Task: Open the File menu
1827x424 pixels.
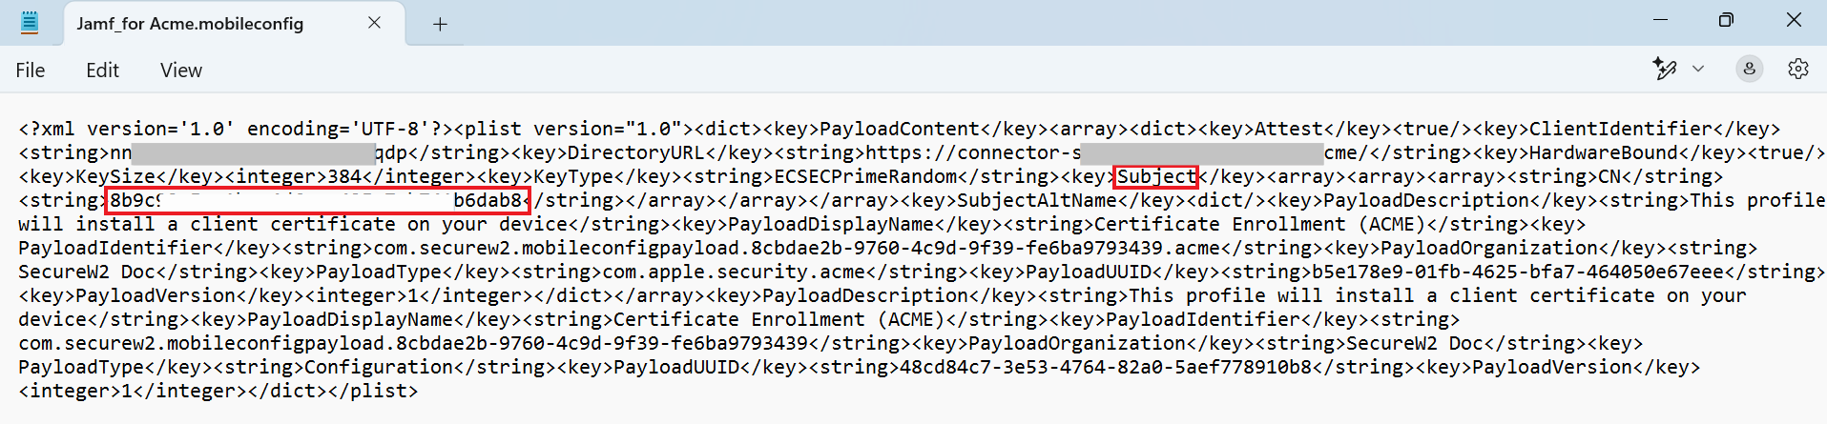Action: 30,71
